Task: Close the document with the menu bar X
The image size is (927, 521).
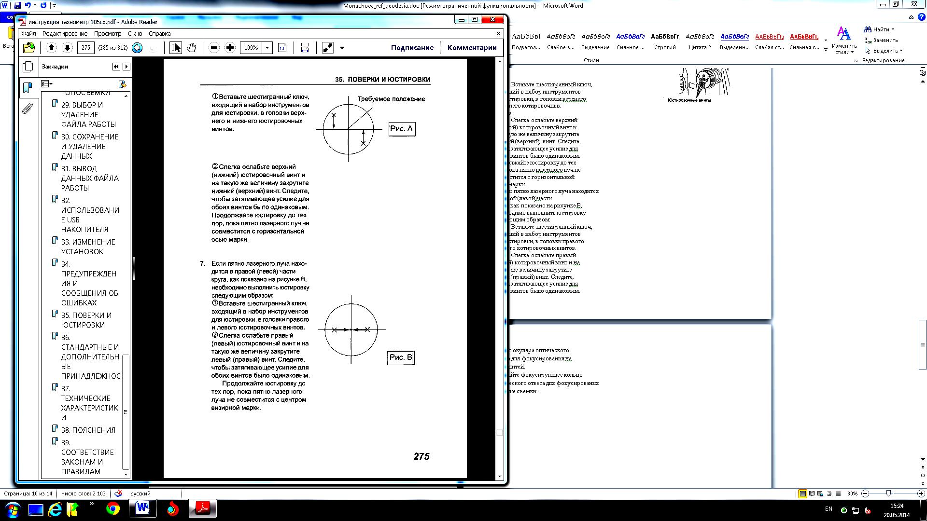Action: [499, 33]
